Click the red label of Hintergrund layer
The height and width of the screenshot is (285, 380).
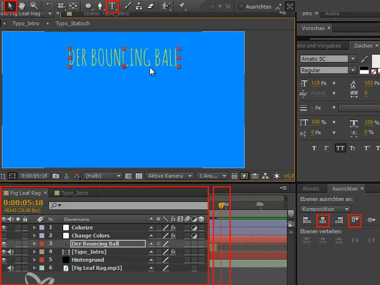pyautogui.click(x=42, y=260)
